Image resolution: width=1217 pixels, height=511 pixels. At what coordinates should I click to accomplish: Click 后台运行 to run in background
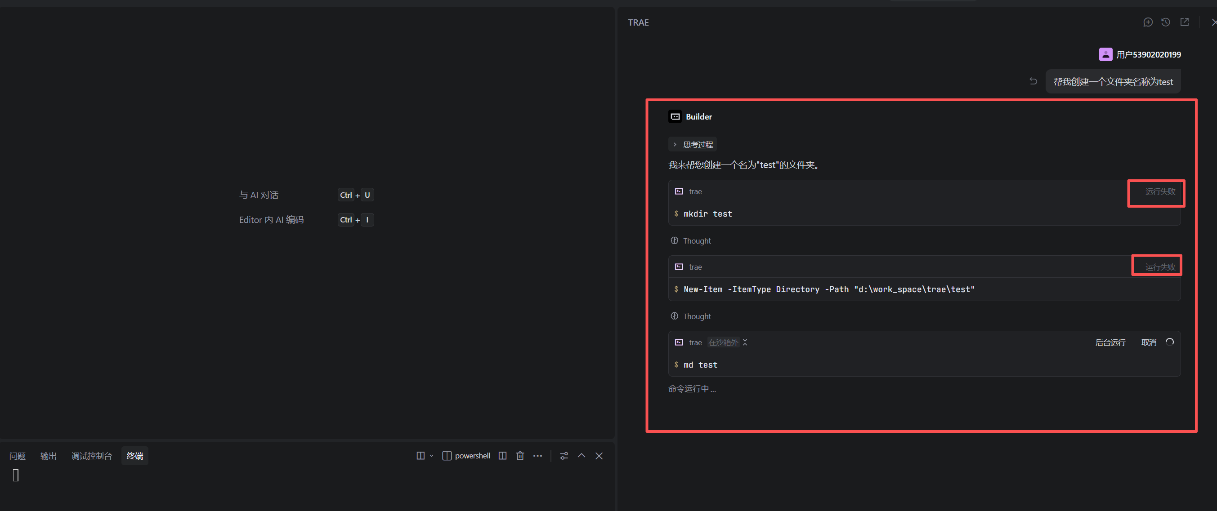1110,342
